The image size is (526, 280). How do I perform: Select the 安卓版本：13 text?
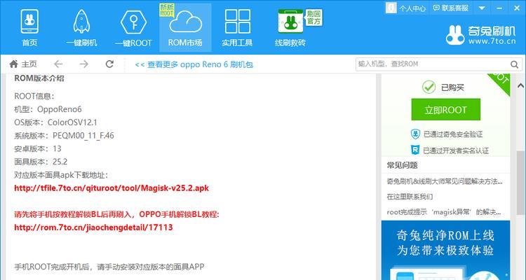[x=38, y=148]
